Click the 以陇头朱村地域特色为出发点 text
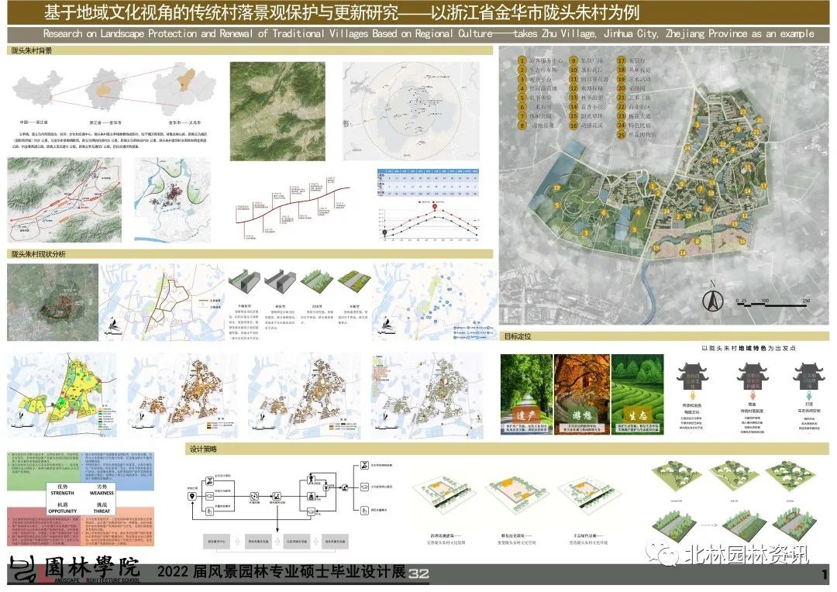Image resolution: width=837 pixels, height=592 pixels. coord(749,348)
